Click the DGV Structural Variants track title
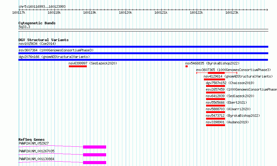The image size is (277, 166). click(44, 40)
